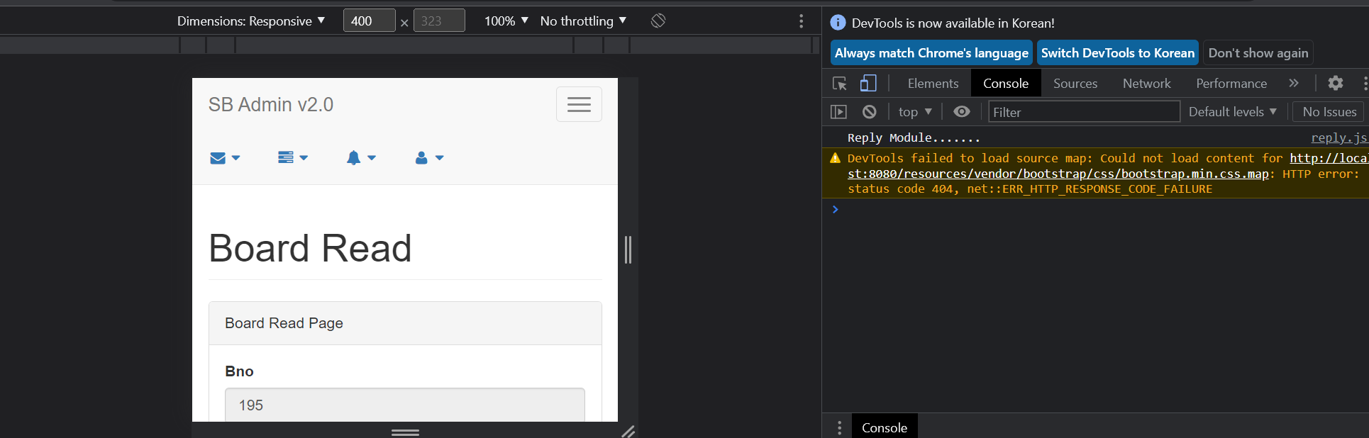Open the user account dropdown
The width and height of the screenshot is (1369, 438).
click(x=428, y=157)
